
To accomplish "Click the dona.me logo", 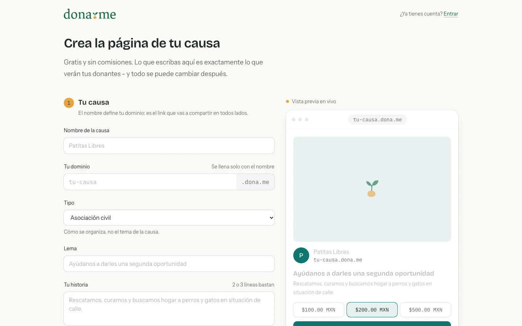I will coord(90,14).
